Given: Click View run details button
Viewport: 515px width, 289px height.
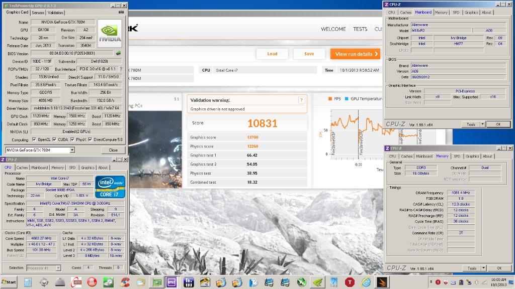Looking at the screenshot, I should pyautogui.click(x=355, y=54).
